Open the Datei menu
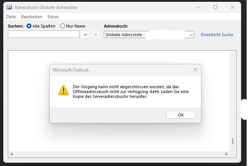250x166 pixels. coord(11,17)
